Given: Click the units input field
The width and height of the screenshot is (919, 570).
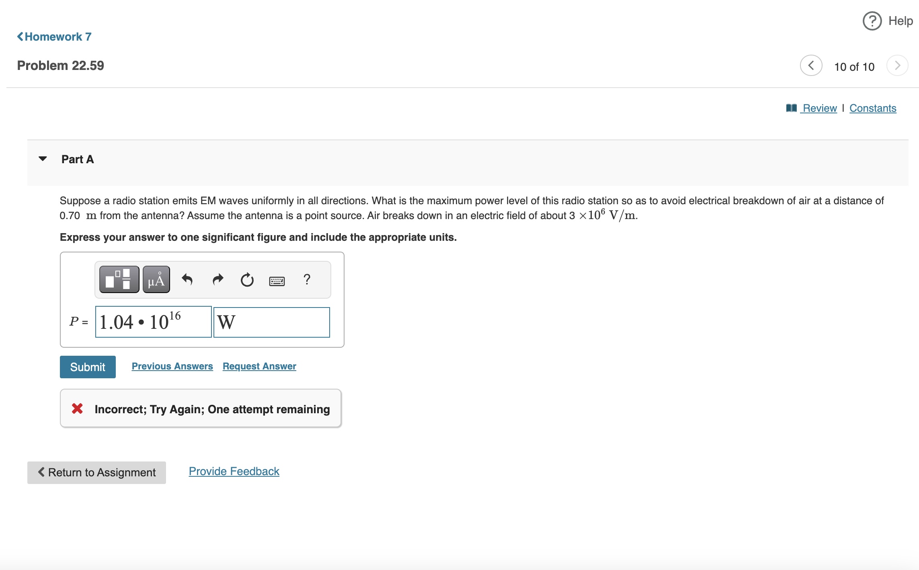Looking at the screenshot, I should (271, 322).
